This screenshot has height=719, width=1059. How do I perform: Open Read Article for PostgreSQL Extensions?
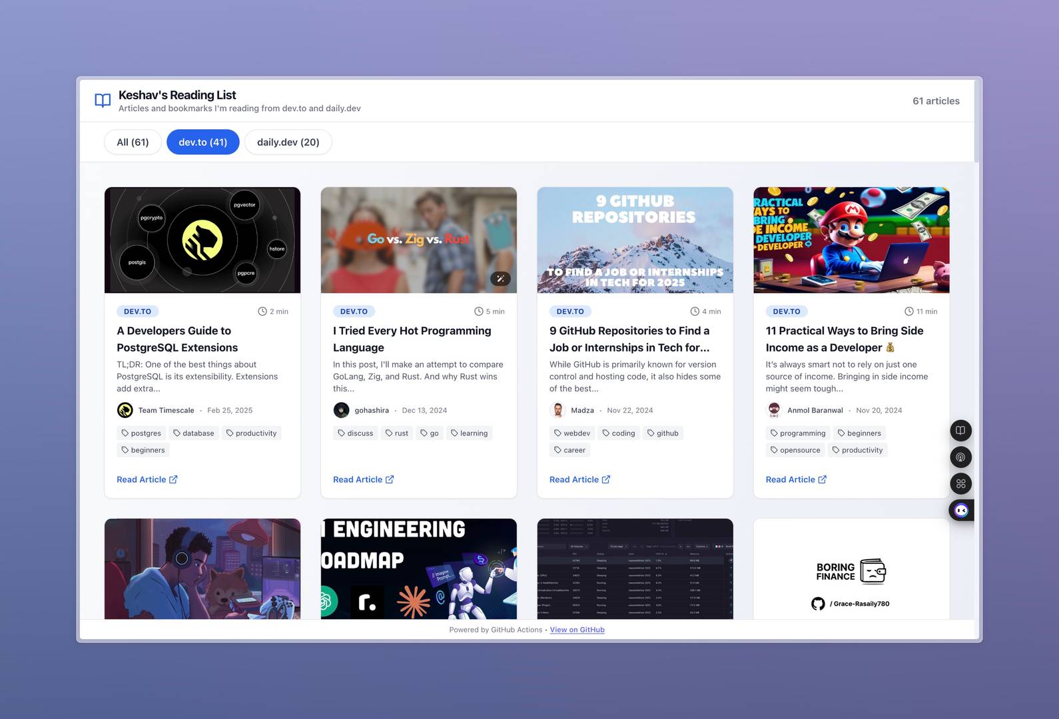147,479
